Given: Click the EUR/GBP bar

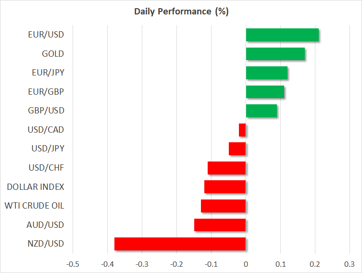Looking at the screenshot, I should tap(265, 92).
